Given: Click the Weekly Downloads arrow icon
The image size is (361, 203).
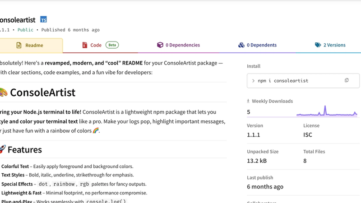Looking at the screenshot, I should pos(248,101).
